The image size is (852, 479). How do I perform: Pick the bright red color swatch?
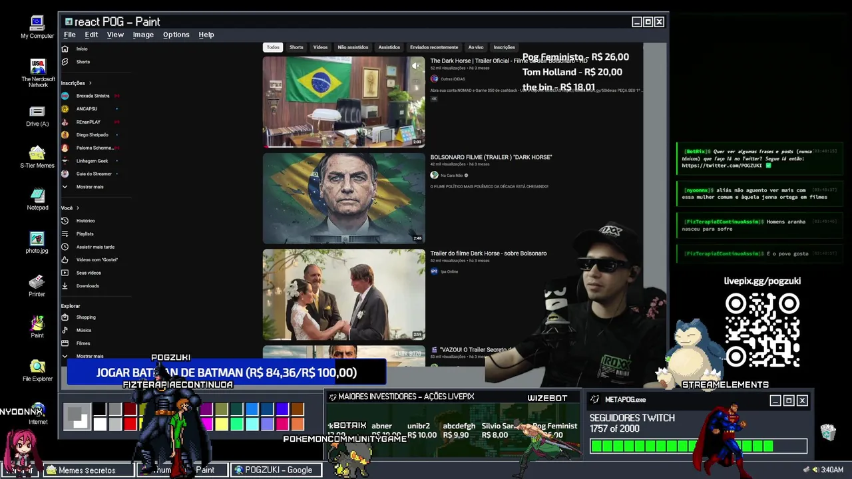pos(130,424)
